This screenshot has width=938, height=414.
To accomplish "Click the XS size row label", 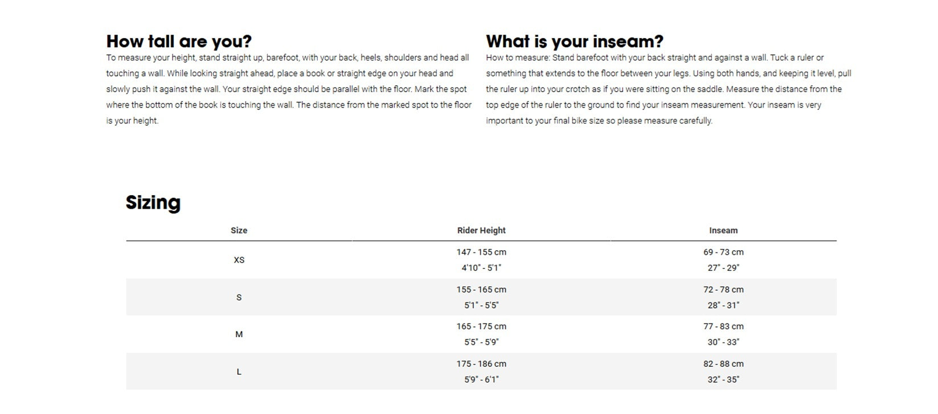I will (x=239, y=260).
